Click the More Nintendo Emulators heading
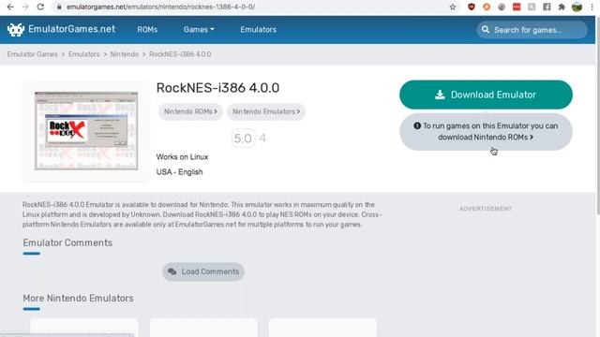This screenshot has width=600, height=337. tap(78, 299)
